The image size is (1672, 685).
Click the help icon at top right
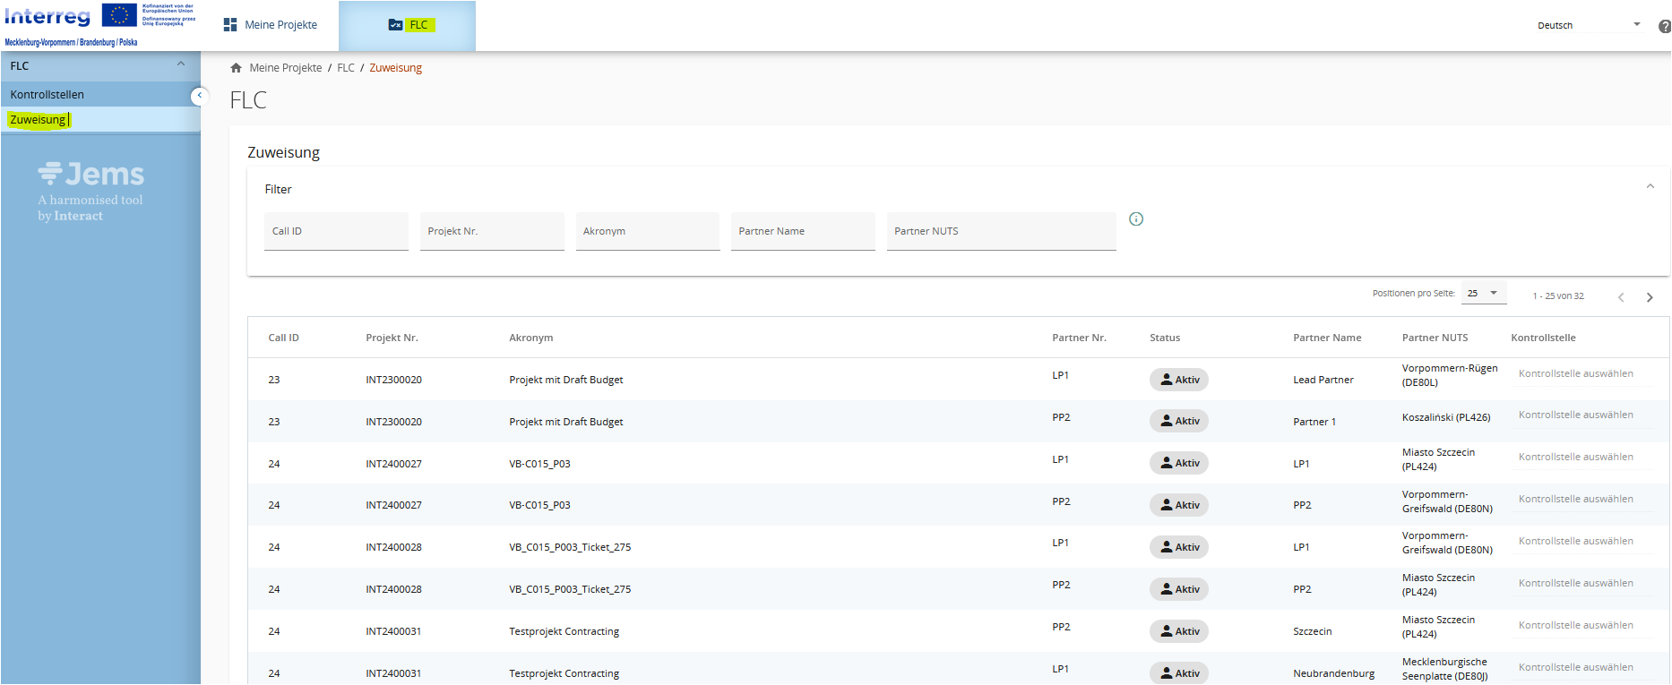coord(1664,27)
